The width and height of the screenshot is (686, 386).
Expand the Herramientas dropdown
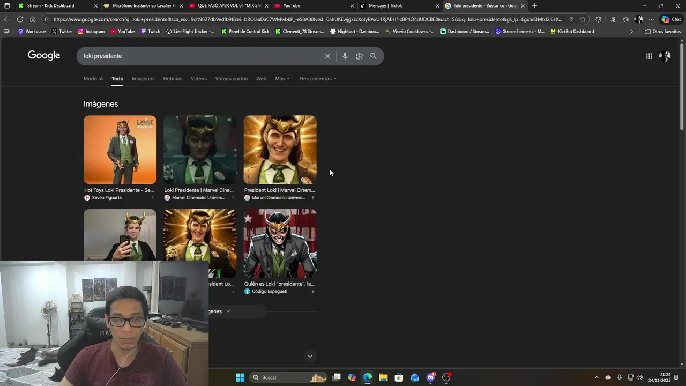318,79
